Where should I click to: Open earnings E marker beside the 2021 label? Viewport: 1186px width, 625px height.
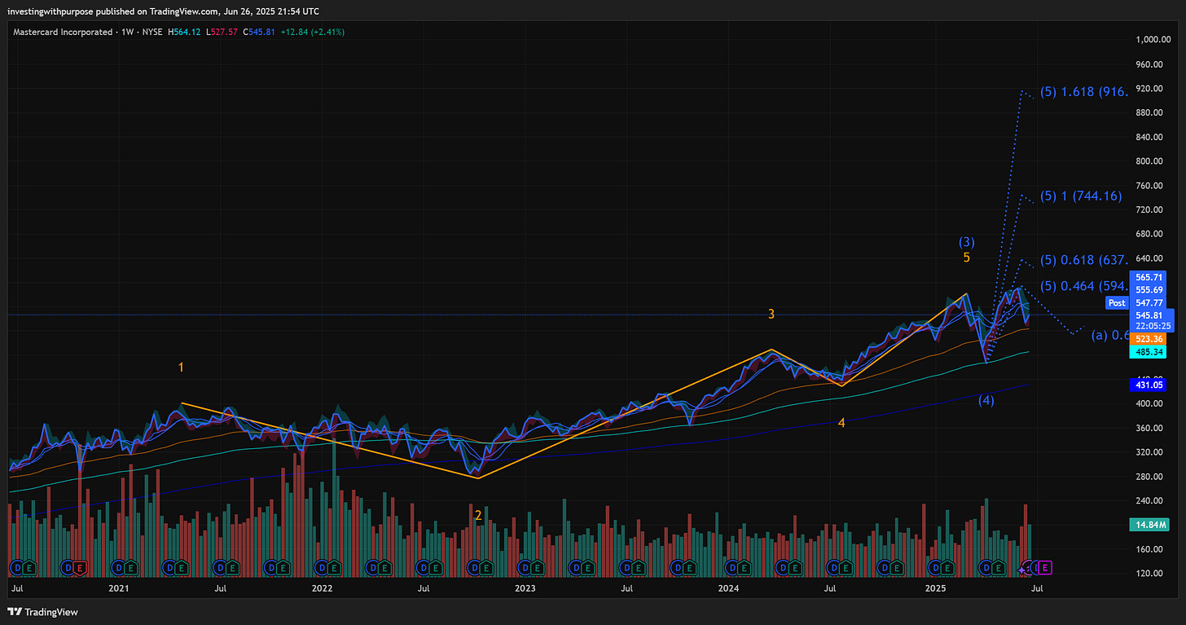click(130, 566)
